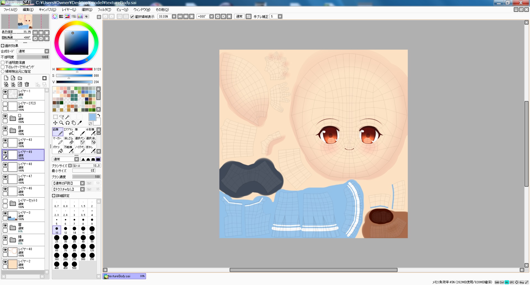Click the toolbar zoom in plus button
The image size is (530, 285).
coord(186,17)
